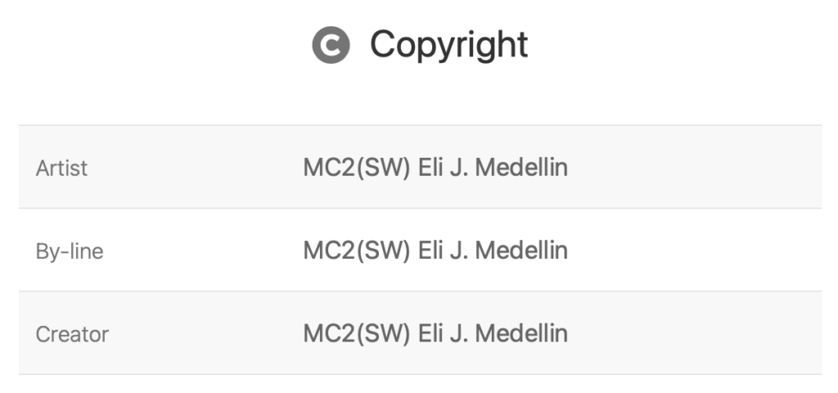Select the Creator field label
Viewport: 838px width, 393px height.
(72, 334)
